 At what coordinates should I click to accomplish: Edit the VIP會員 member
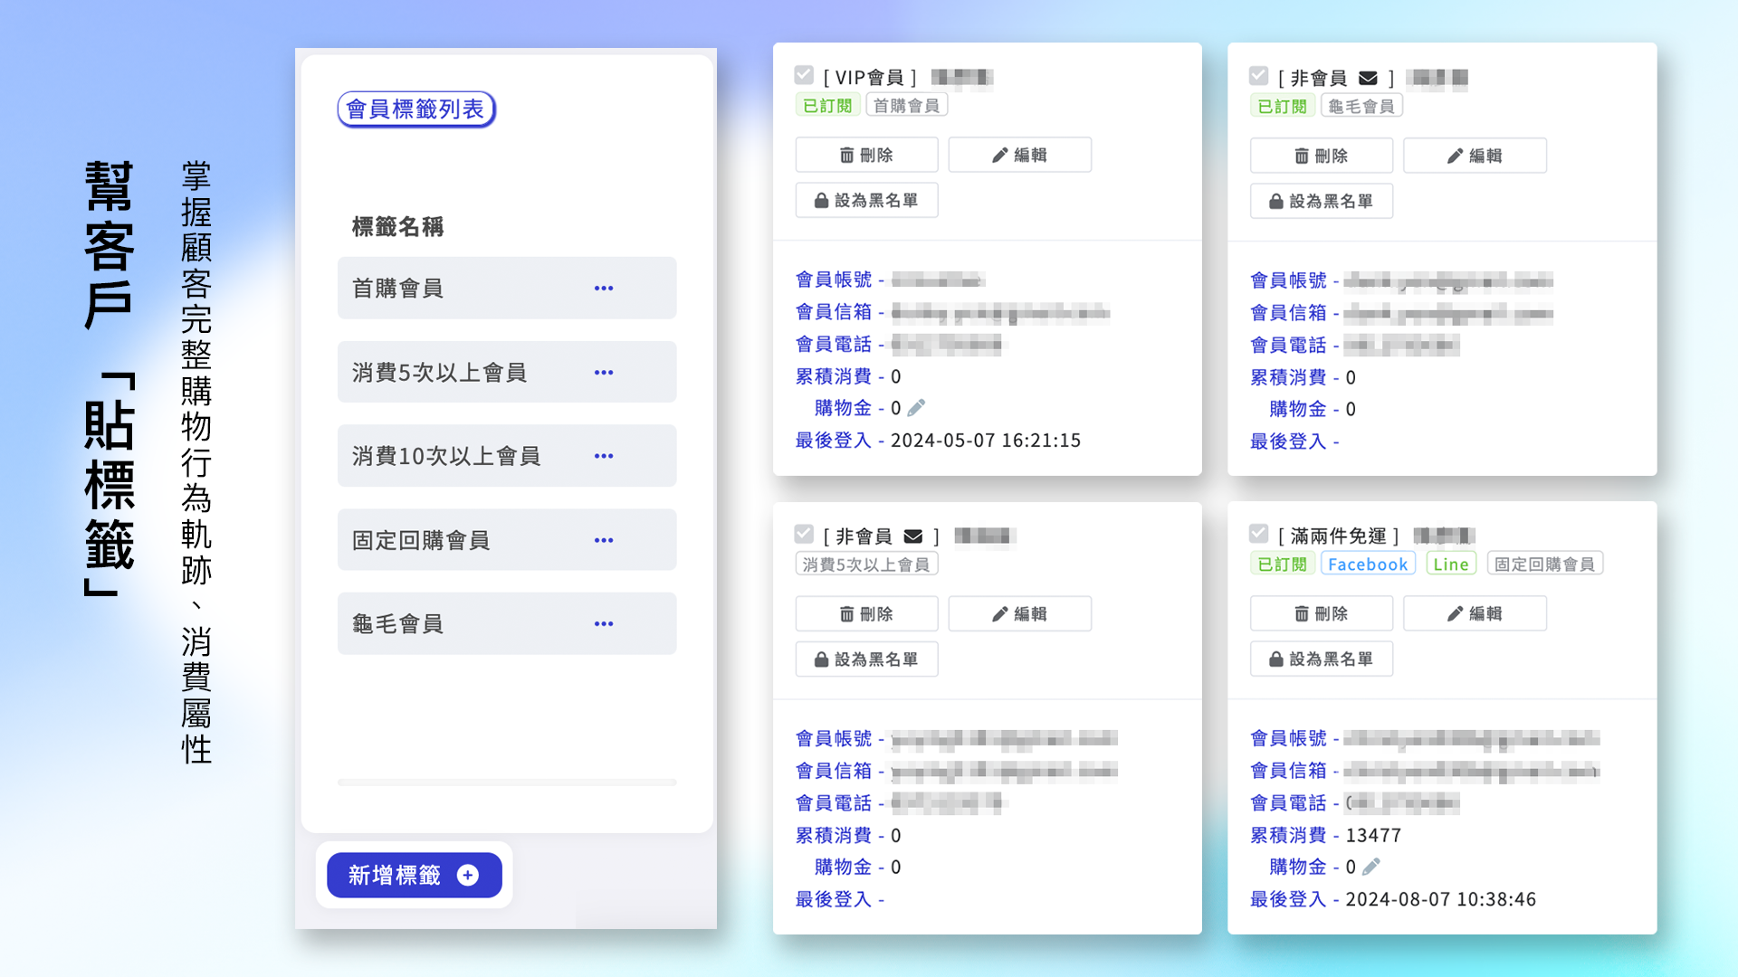pyautogui.click(x=1019, y=155)
